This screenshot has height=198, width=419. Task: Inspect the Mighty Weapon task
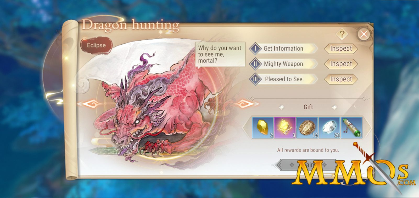tap(341, 64)
